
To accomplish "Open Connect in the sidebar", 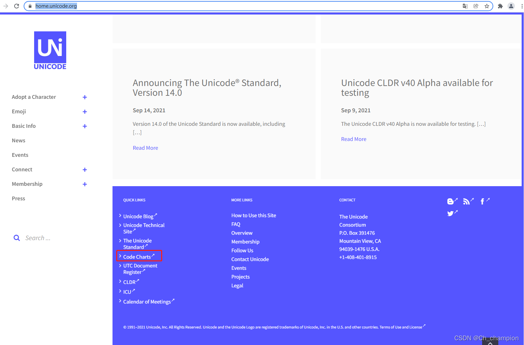I will tap(22, 170).
